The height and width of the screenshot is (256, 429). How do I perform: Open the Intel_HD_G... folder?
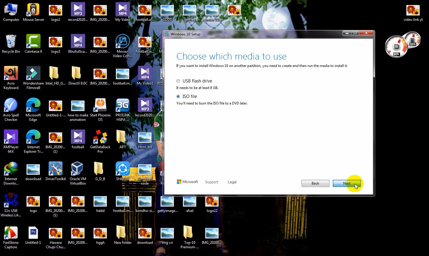tap(55, 76)
